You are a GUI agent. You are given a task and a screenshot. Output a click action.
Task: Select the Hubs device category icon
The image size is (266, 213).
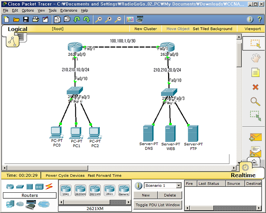click(x=30, y=187)
